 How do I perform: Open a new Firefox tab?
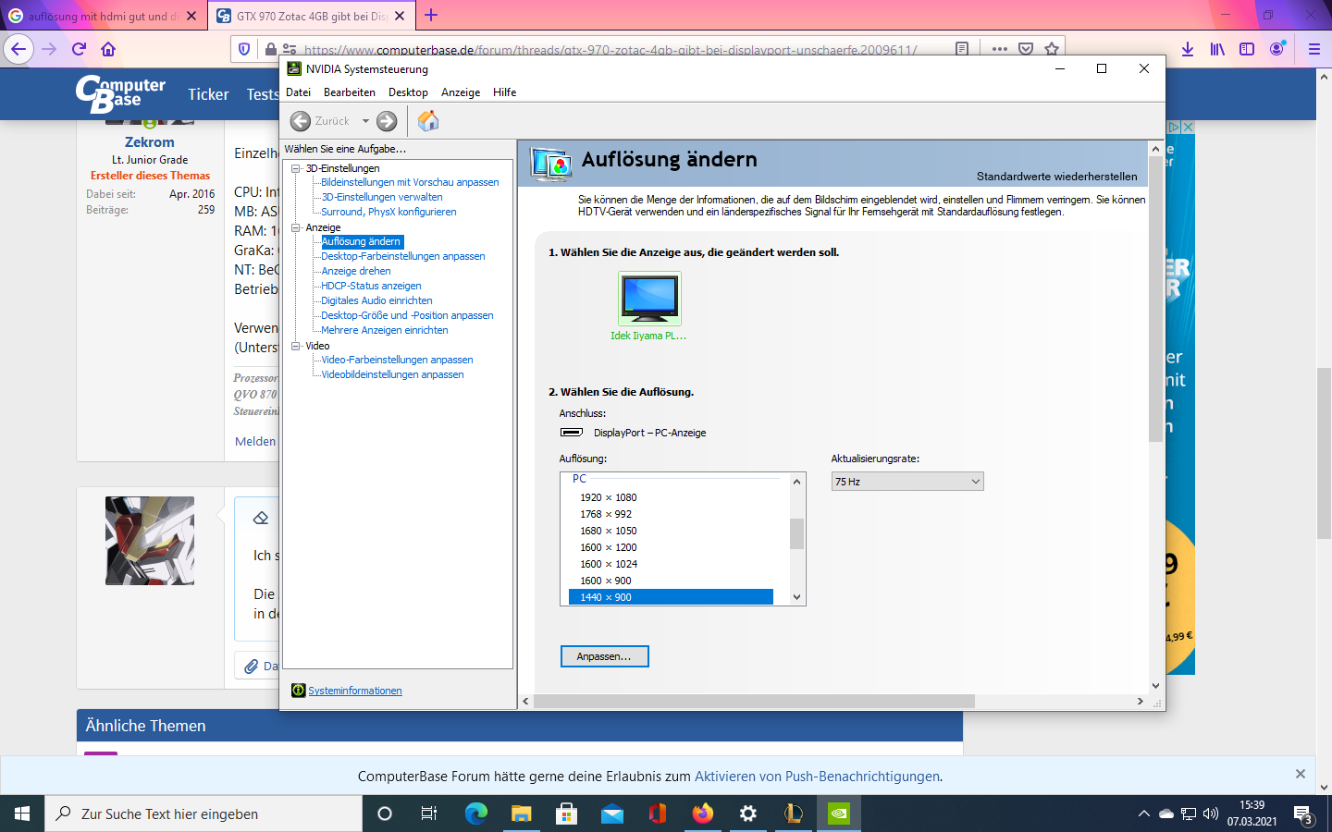(x=431, y=16)
